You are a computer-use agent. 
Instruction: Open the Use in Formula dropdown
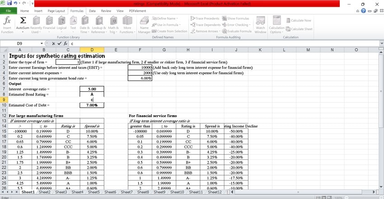[166, 25]
